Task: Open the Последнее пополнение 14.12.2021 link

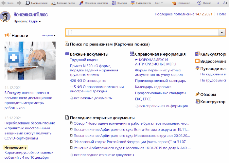Action: (184, 14)
